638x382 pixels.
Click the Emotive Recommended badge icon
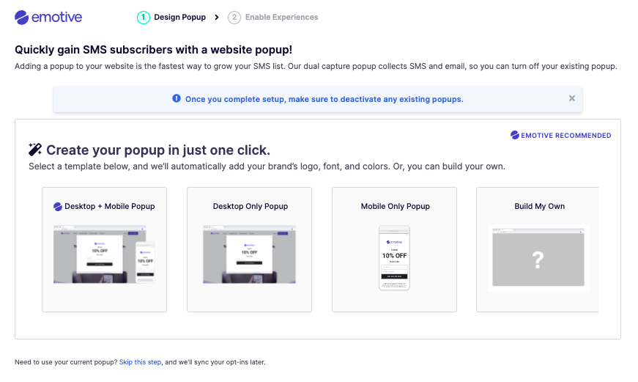coord(515,135)
